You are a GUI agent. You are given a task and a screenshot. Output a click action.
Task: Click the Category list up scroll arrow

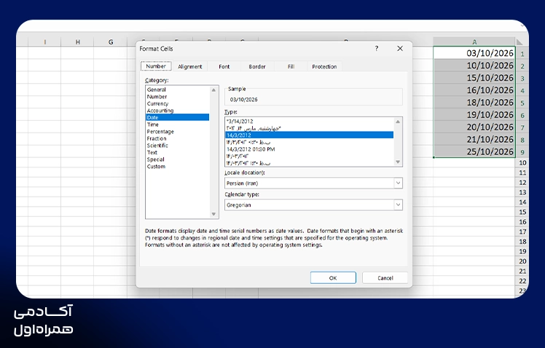(213, 90)
